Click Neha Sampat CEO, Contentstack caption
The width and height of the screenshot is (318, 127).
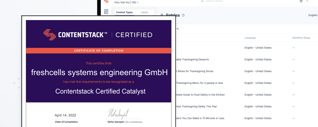tap(125, 122)
